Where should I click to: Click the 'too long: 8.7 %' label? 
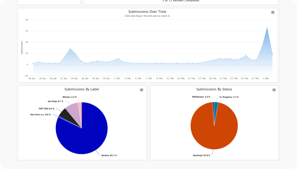coord(55,101)
